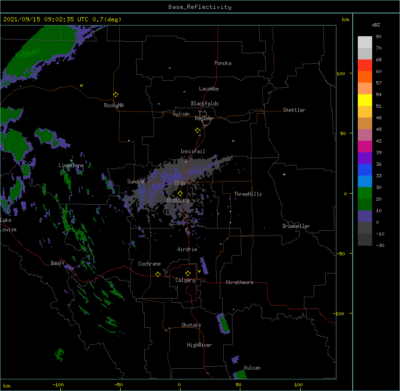The height and width of the screenshot is (391, 400).
Task: Click the white plus marker northwest of Drumheller
Action: 284,174
